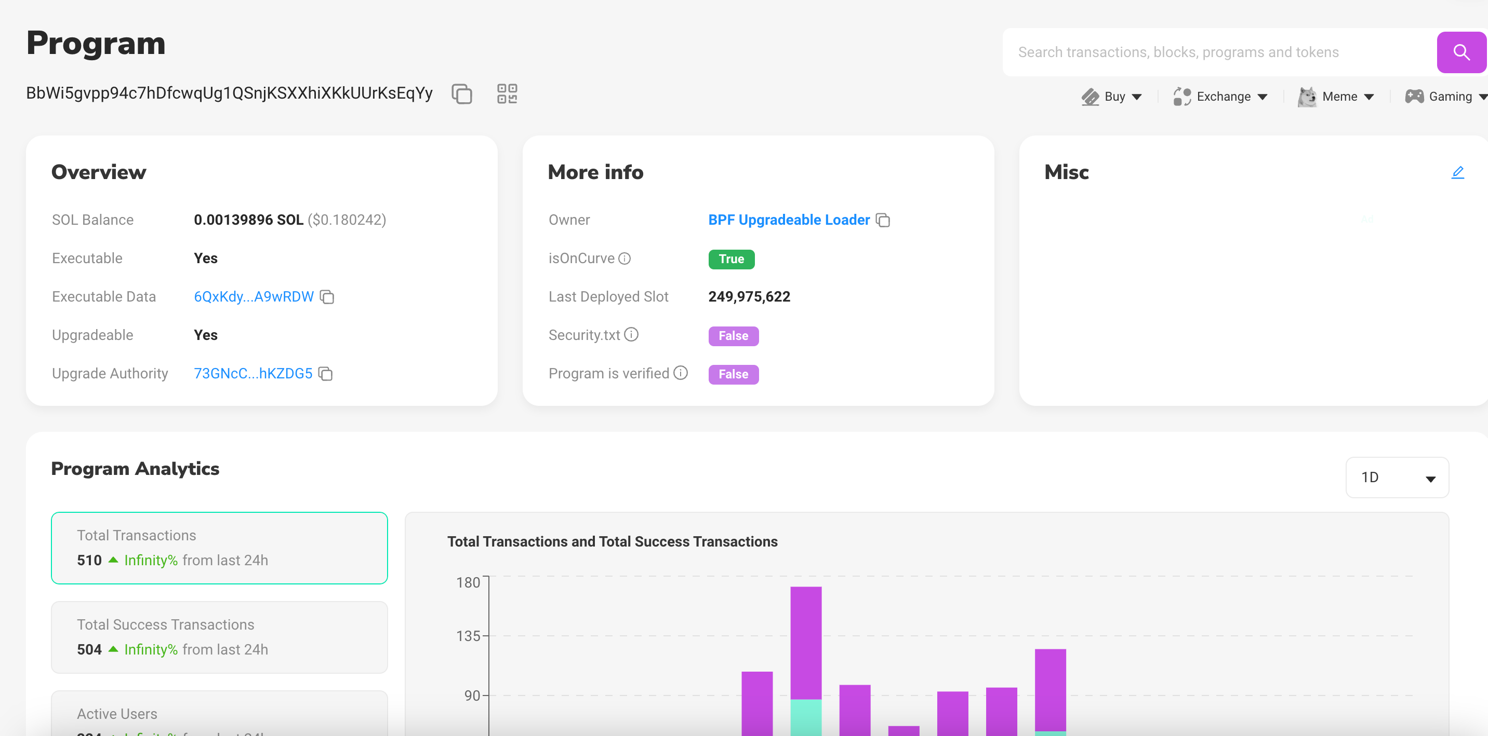1488x736 pixels.
Task: Open the Exchange dropdown menu
Action: point(1220,97)
